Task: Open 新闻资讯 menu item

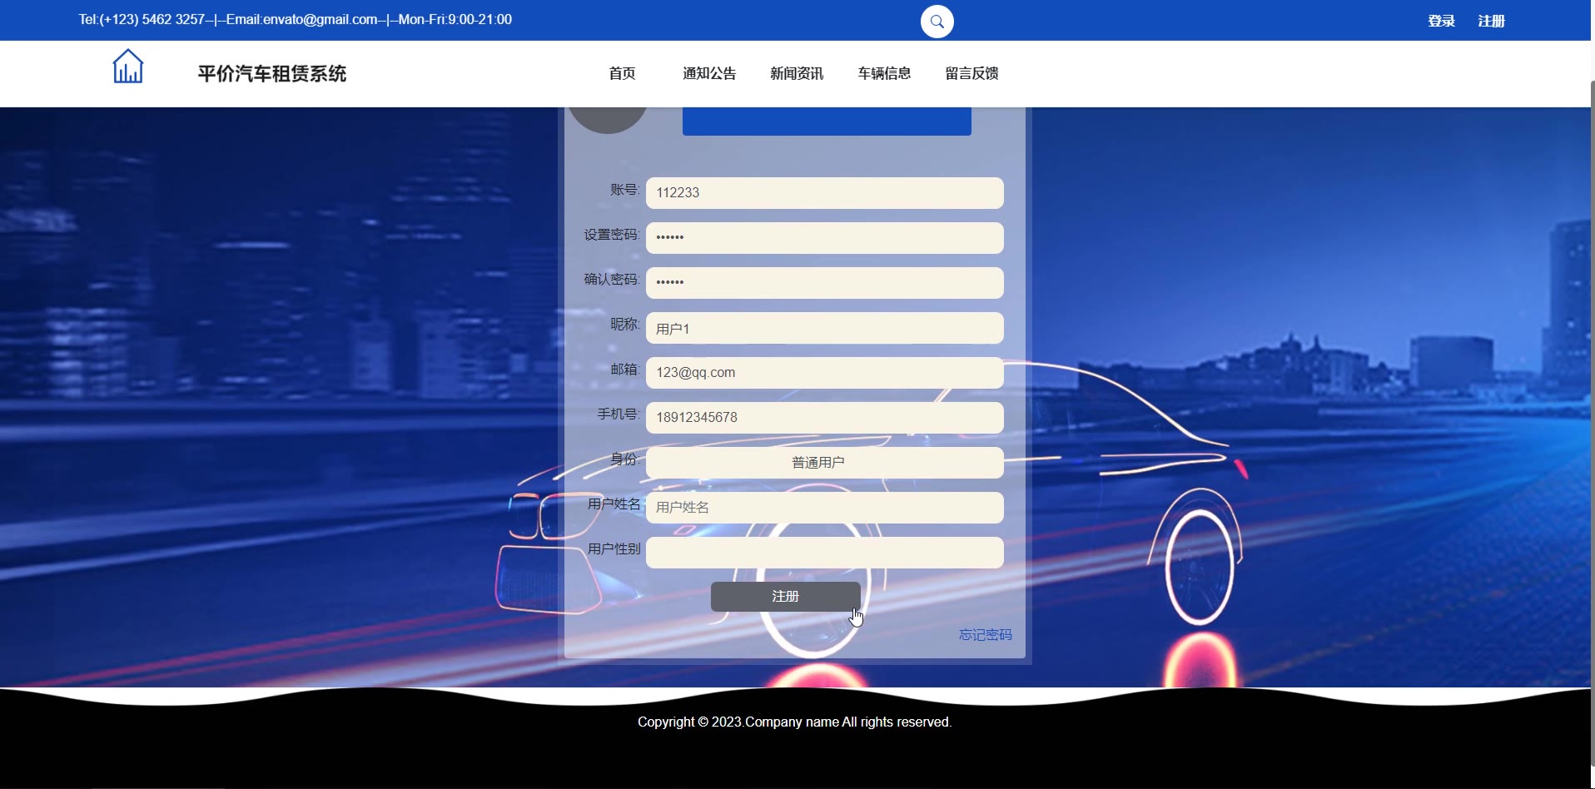Action: point(797,73)
